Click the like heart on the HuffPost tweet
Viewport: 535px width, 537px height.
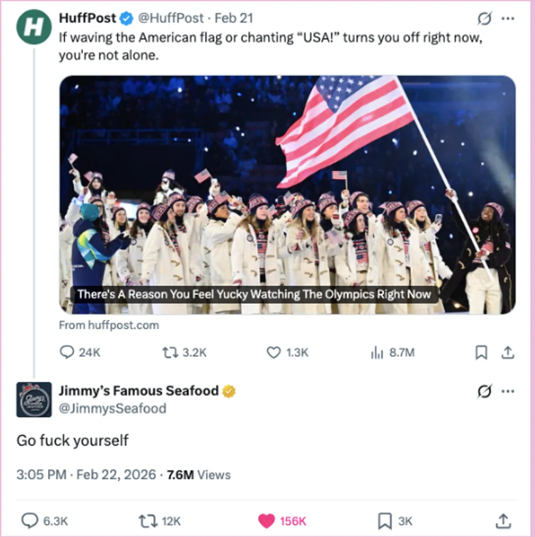[x=274, y=353]
